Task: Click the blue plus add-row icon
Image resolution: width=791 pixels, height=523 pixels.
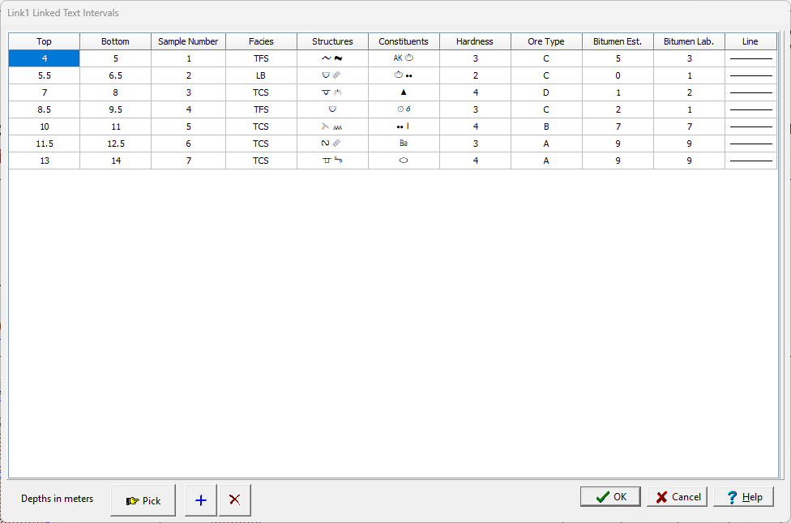Action: (201, 500)
